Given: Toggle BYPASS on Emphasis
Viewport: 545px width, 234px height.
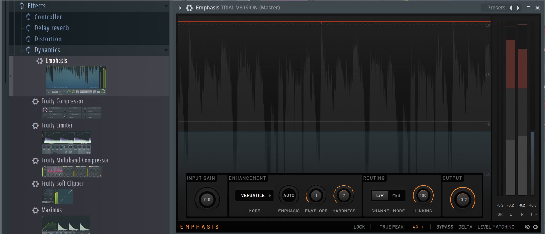Looking at the screenshot, I should coord(445,227).
